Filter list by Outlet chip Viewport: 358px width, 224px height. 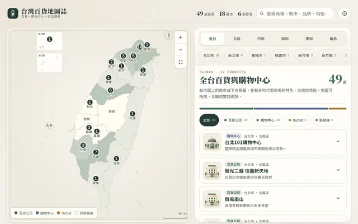(x=298, y=120)
